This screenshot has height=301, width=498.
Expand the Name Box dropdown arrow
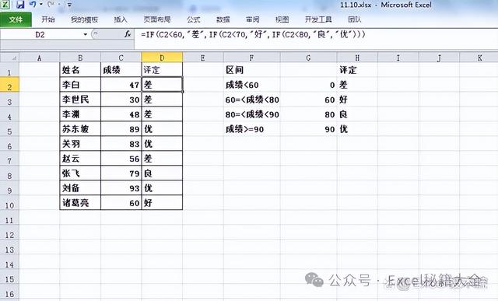coord(85,34)
